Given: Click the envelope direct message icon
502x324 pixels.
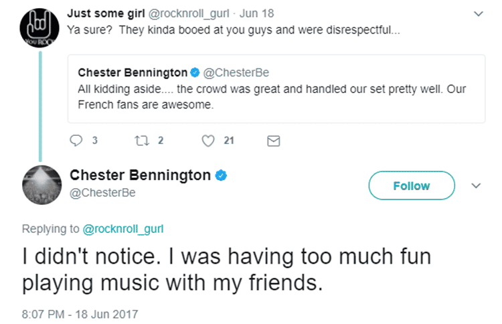Looking at the screenshot, I should coord(273,141).
